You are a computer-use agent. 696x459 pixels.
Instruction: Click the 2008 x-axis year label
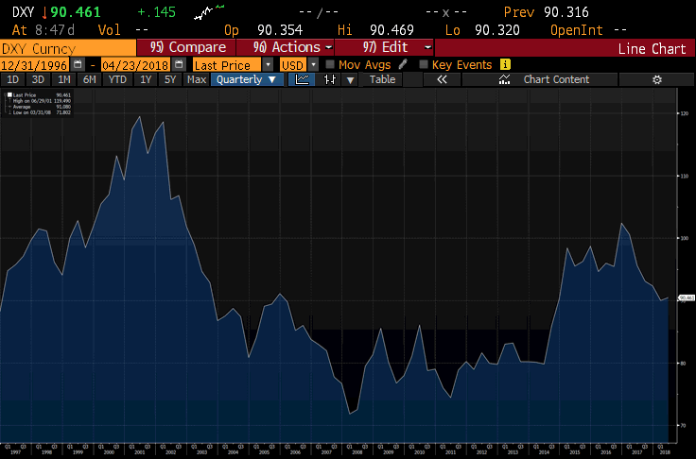click(357, 452)
